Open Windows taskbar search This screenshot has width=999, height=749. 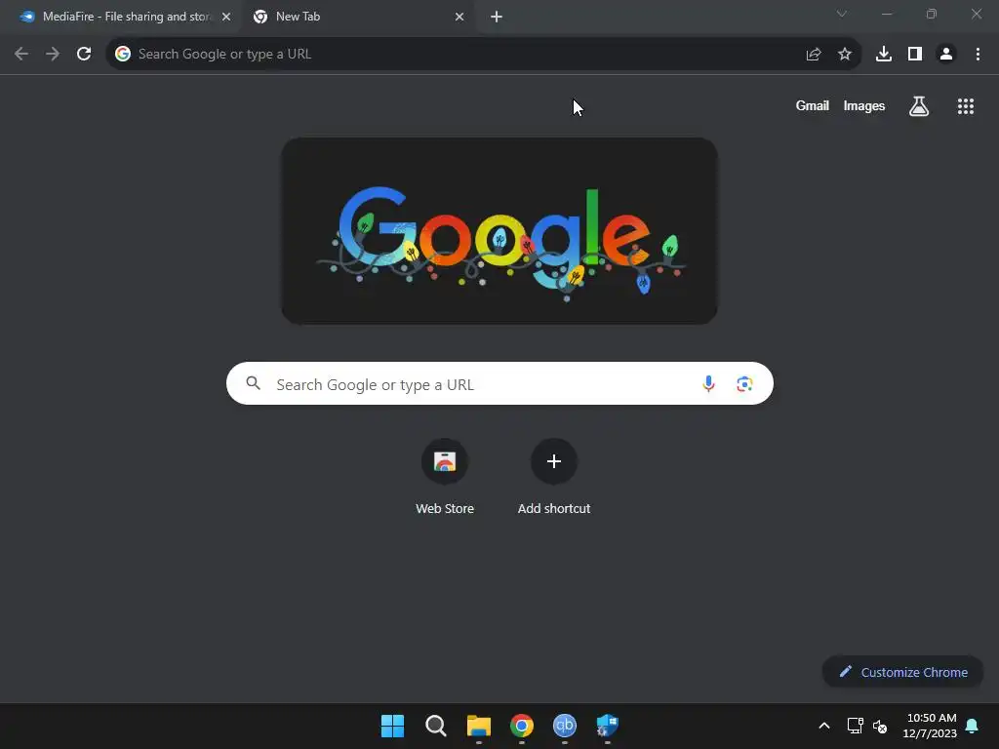(436, 726)
